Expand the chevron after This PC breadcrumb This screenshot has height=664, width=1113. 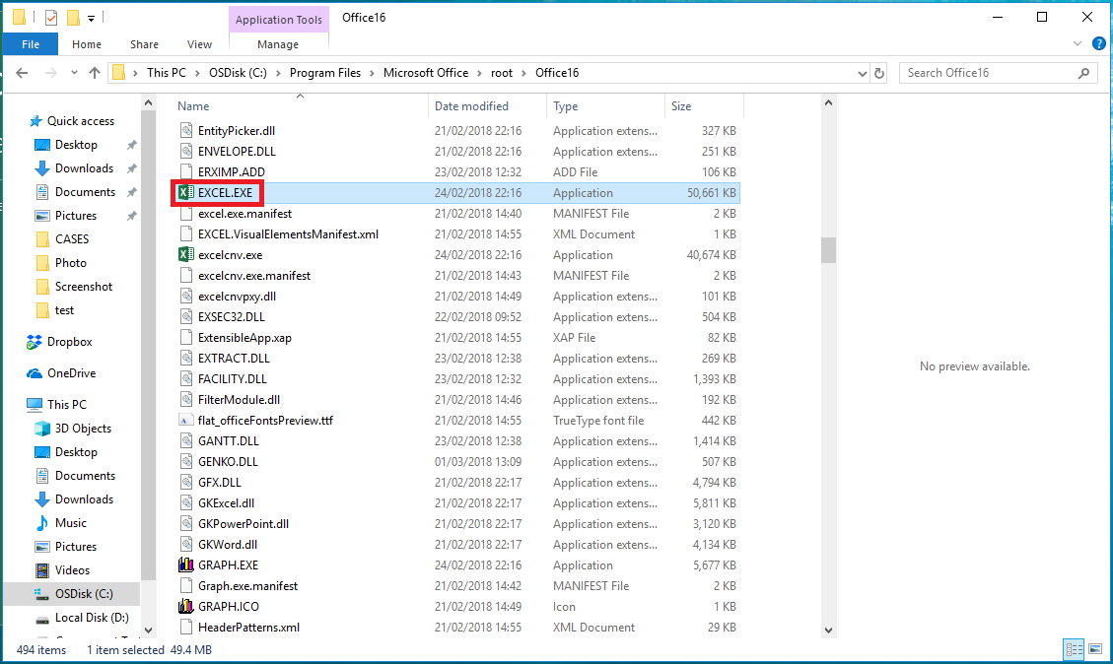(197, 73)
